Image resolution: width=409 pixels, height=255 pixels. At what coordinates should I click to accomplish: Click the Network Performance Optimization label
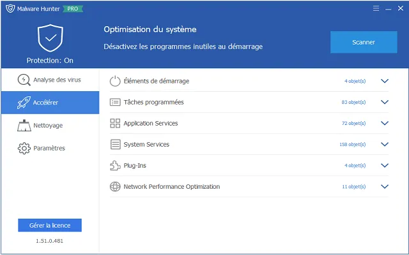pos(172,187)
